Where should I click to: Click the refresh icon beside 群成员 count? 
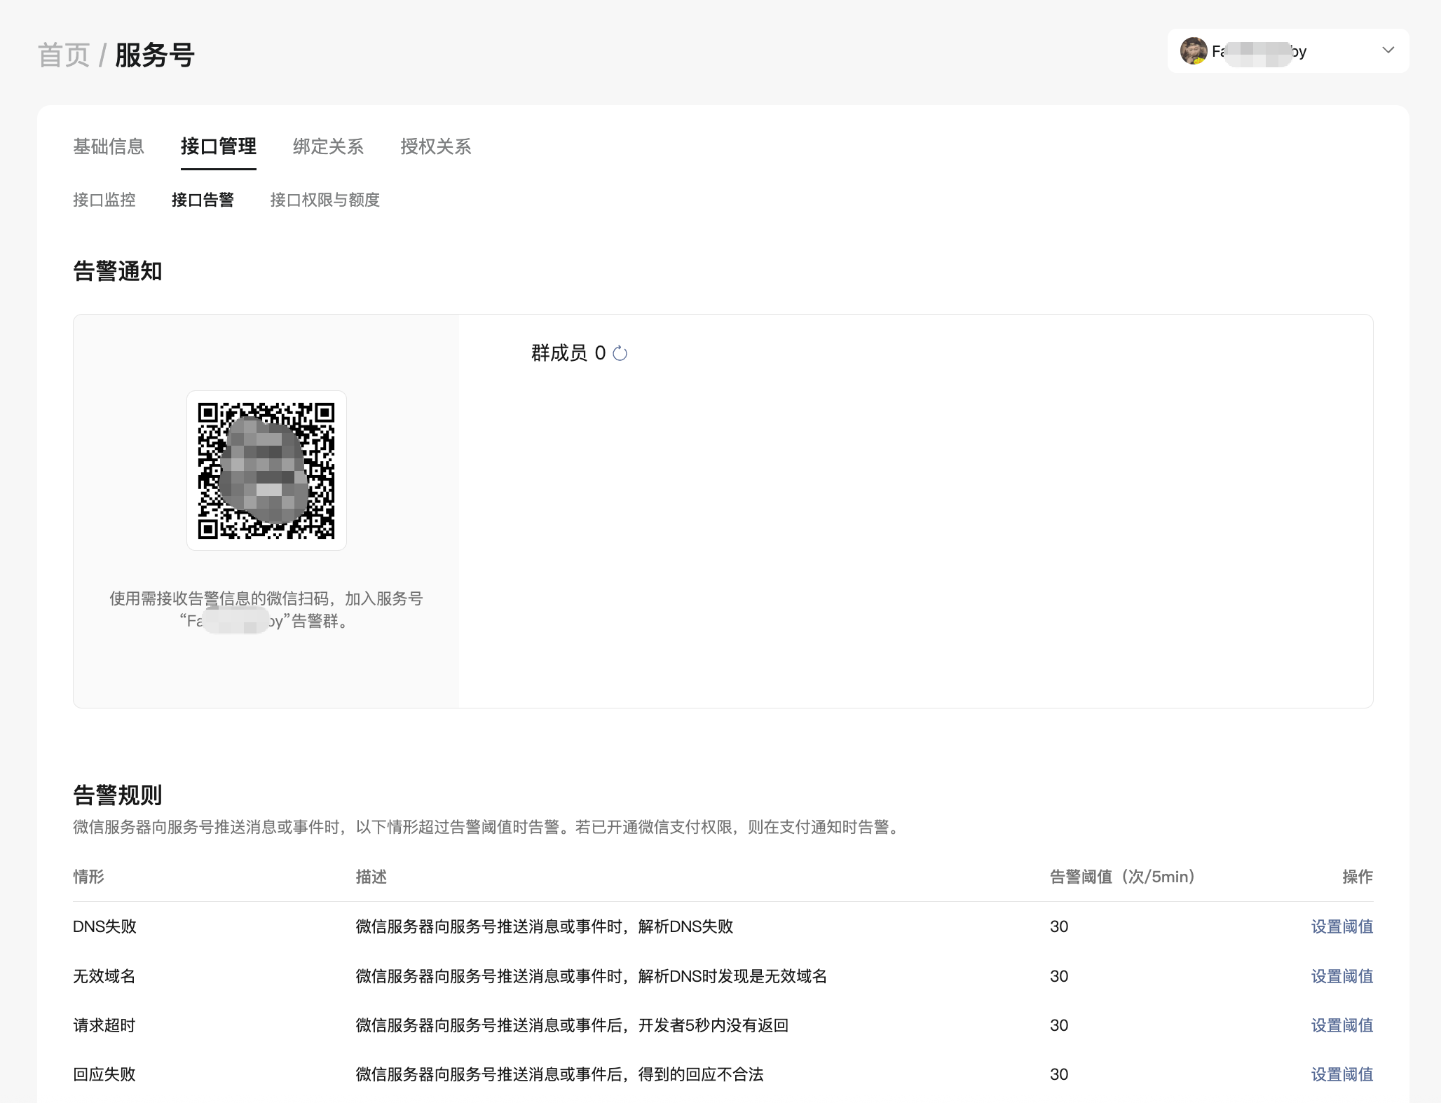620,353
